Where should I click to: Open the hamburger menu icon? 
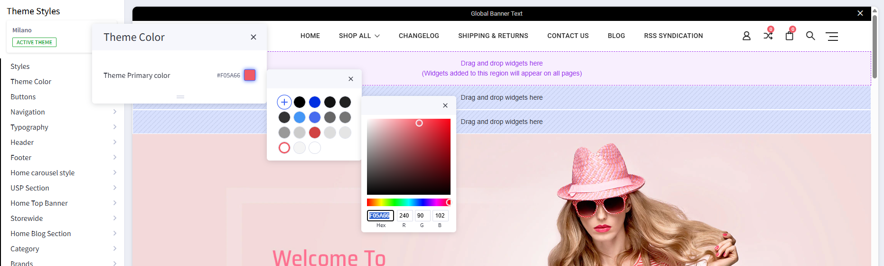(x=832, y=37)
